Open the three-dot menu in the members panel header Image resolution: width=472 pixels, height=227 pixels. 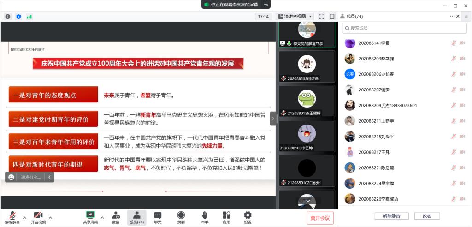click(453, 16)
